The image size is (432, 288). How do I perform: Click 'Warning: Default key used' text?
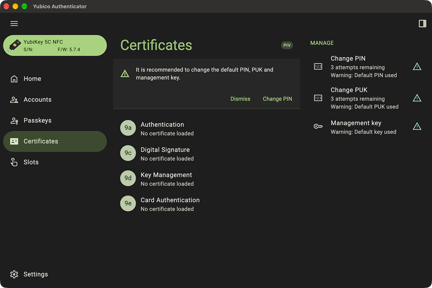(363, 132)
